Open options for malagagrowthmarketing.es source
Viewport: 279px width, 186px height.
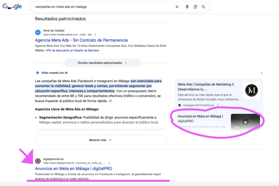coord(218,105)
